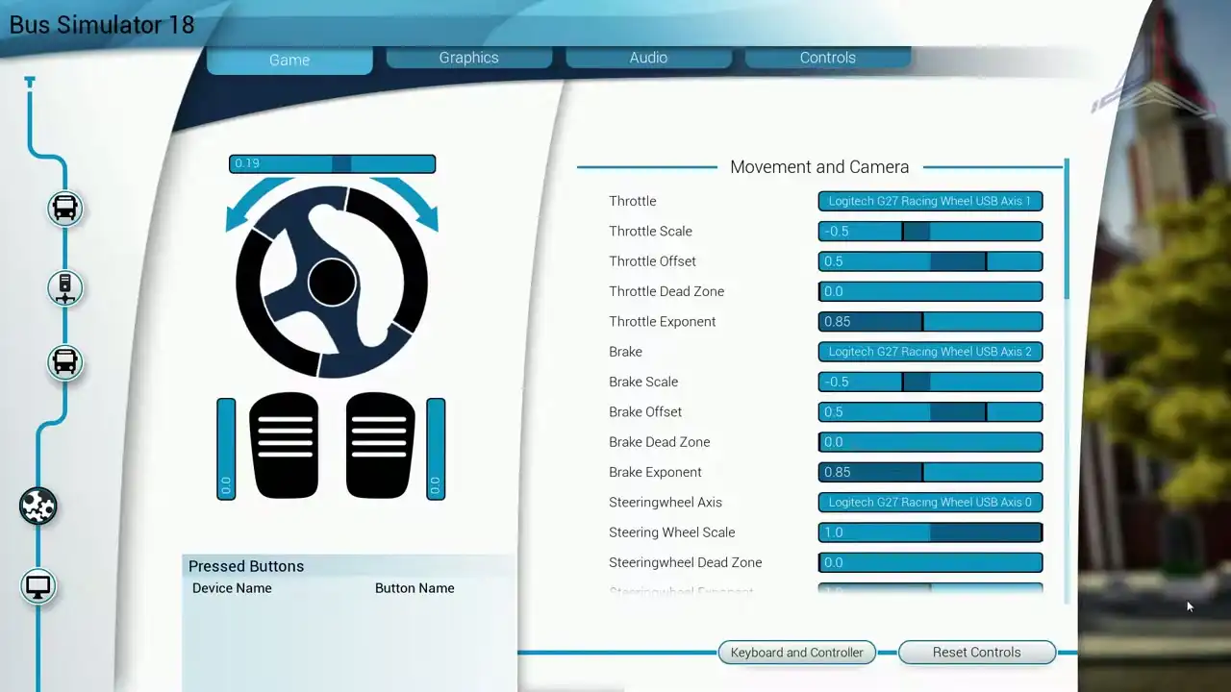This screenshot has height=692, width=1231.
Task: Switch to the Audio tab
Action: [x=648, y=58]
